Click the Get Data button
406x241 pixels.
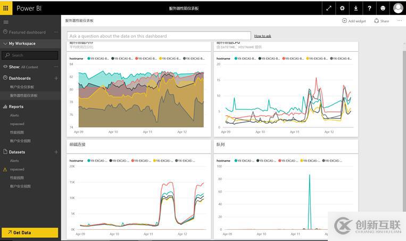(x=30, y=232)
